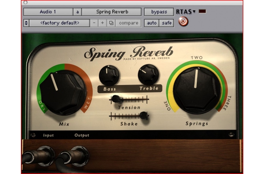Select the ONE springs position label
The width and height of the screenshot is (265, 174).
pyautogui.click(x=167, y=106)
